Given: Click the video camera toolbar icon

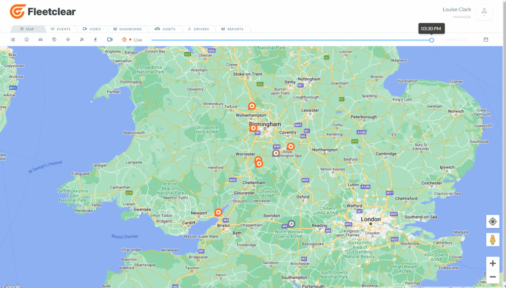Looking at the screenshot, I should coord(110,40).
